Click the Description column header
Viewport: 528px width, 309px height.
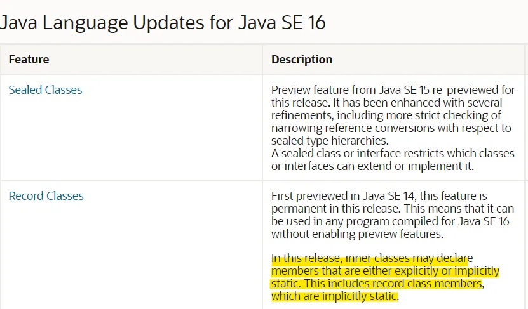pos(302,60)
